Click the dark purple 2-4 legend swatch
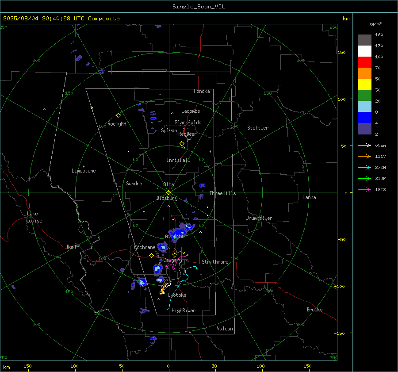This screenshot has height=372, width=398. (x=364, y=128)
